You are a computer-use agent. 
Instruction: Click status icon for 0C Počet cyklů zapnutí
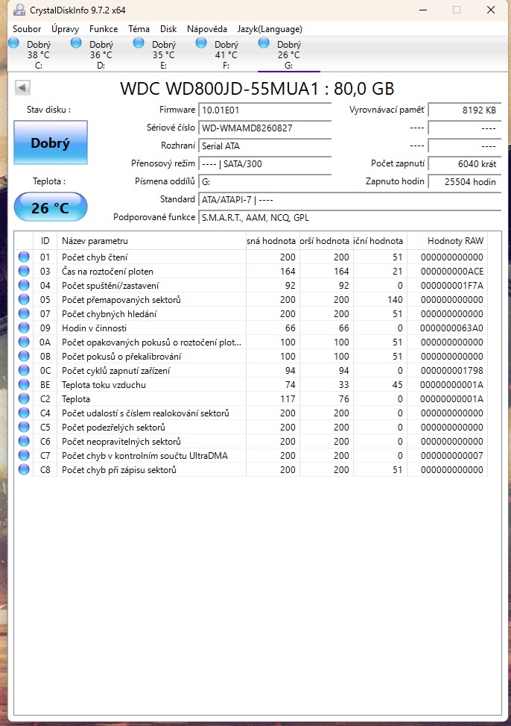coord(24,370)
